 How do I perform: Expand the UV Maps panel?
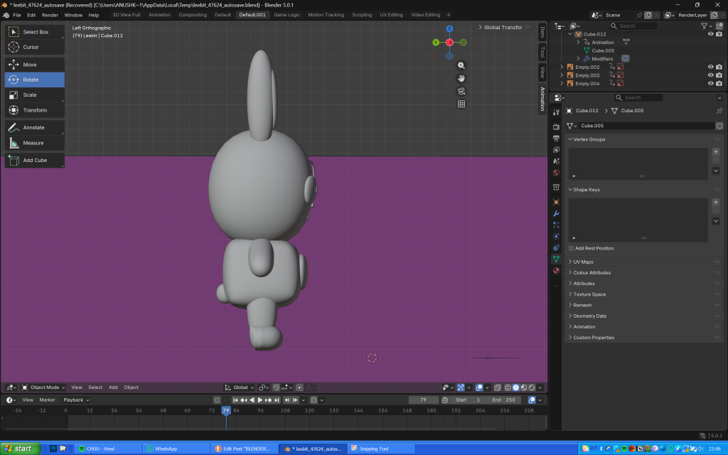tap(583, 262)
